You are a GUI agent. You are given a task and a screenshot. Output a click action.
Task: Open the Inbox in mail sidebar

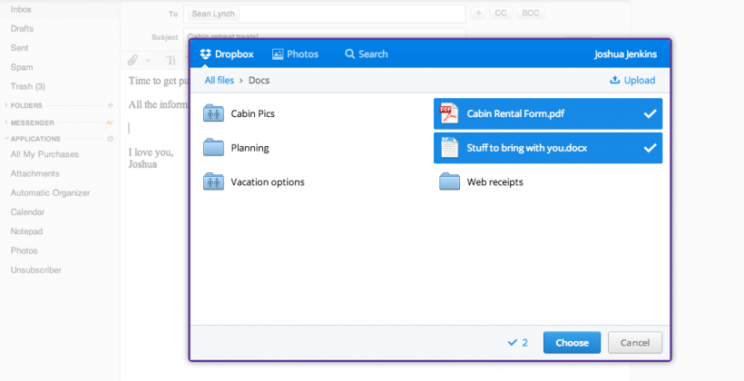pyautogui.click(x=22, y=9)
